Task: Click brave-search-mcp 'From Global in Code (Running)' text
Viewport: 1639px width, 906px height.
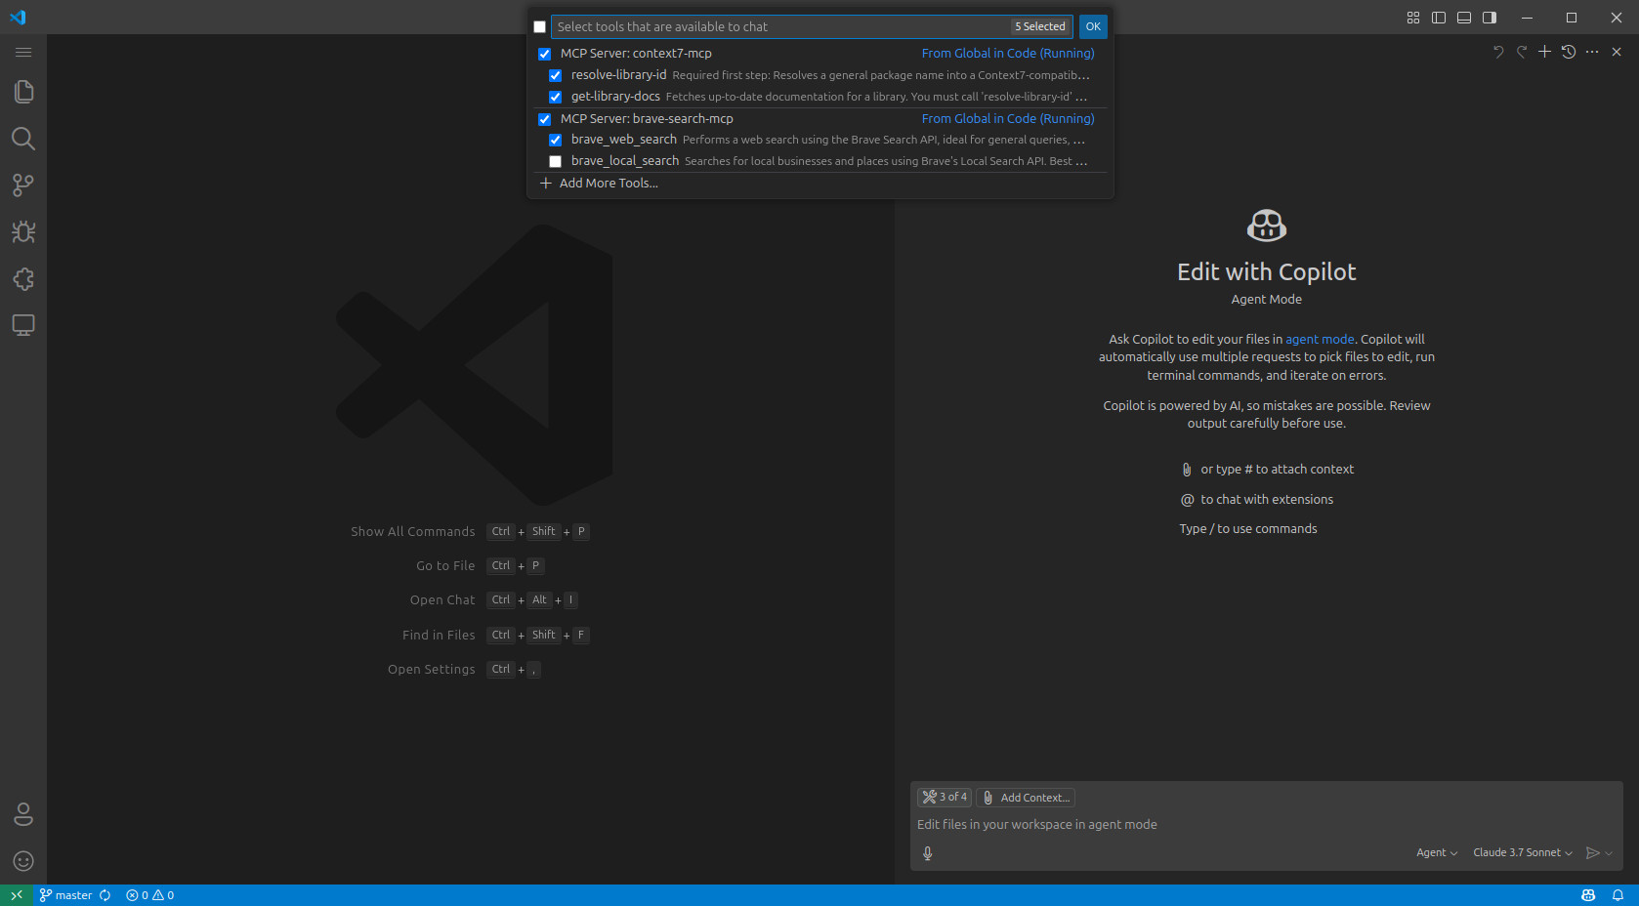Action: click(1008, 119)
